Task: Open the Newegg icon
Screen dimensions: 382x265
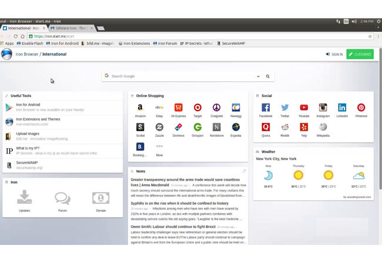Action: 236,108
